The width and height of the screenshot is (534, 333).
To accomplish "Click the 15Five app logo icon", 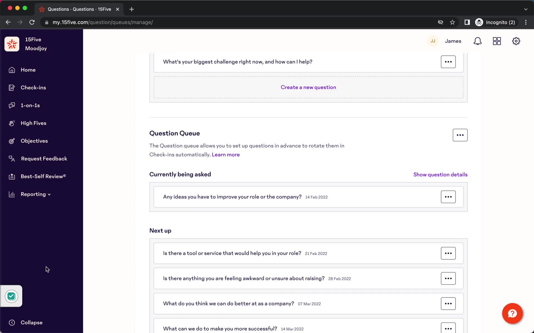I will [x=12, y=43].
